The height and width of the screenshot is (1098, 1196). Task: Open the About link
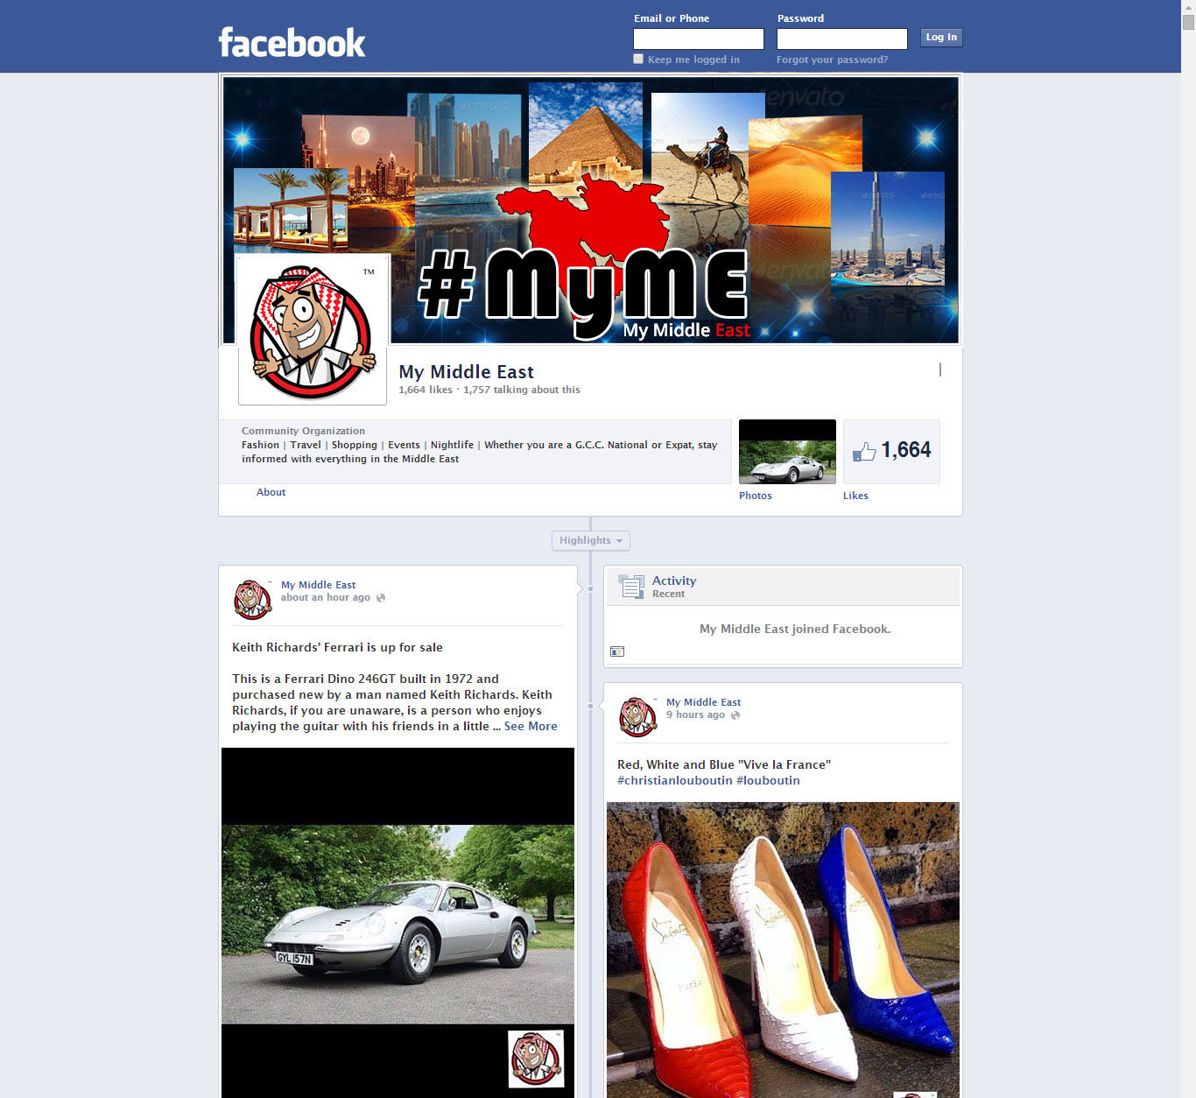(271, 492)
